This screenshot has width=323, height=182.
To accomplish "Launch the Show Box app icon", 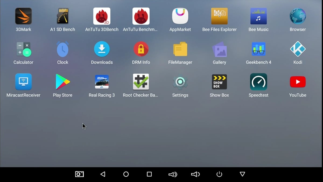I will coord(219,82).
